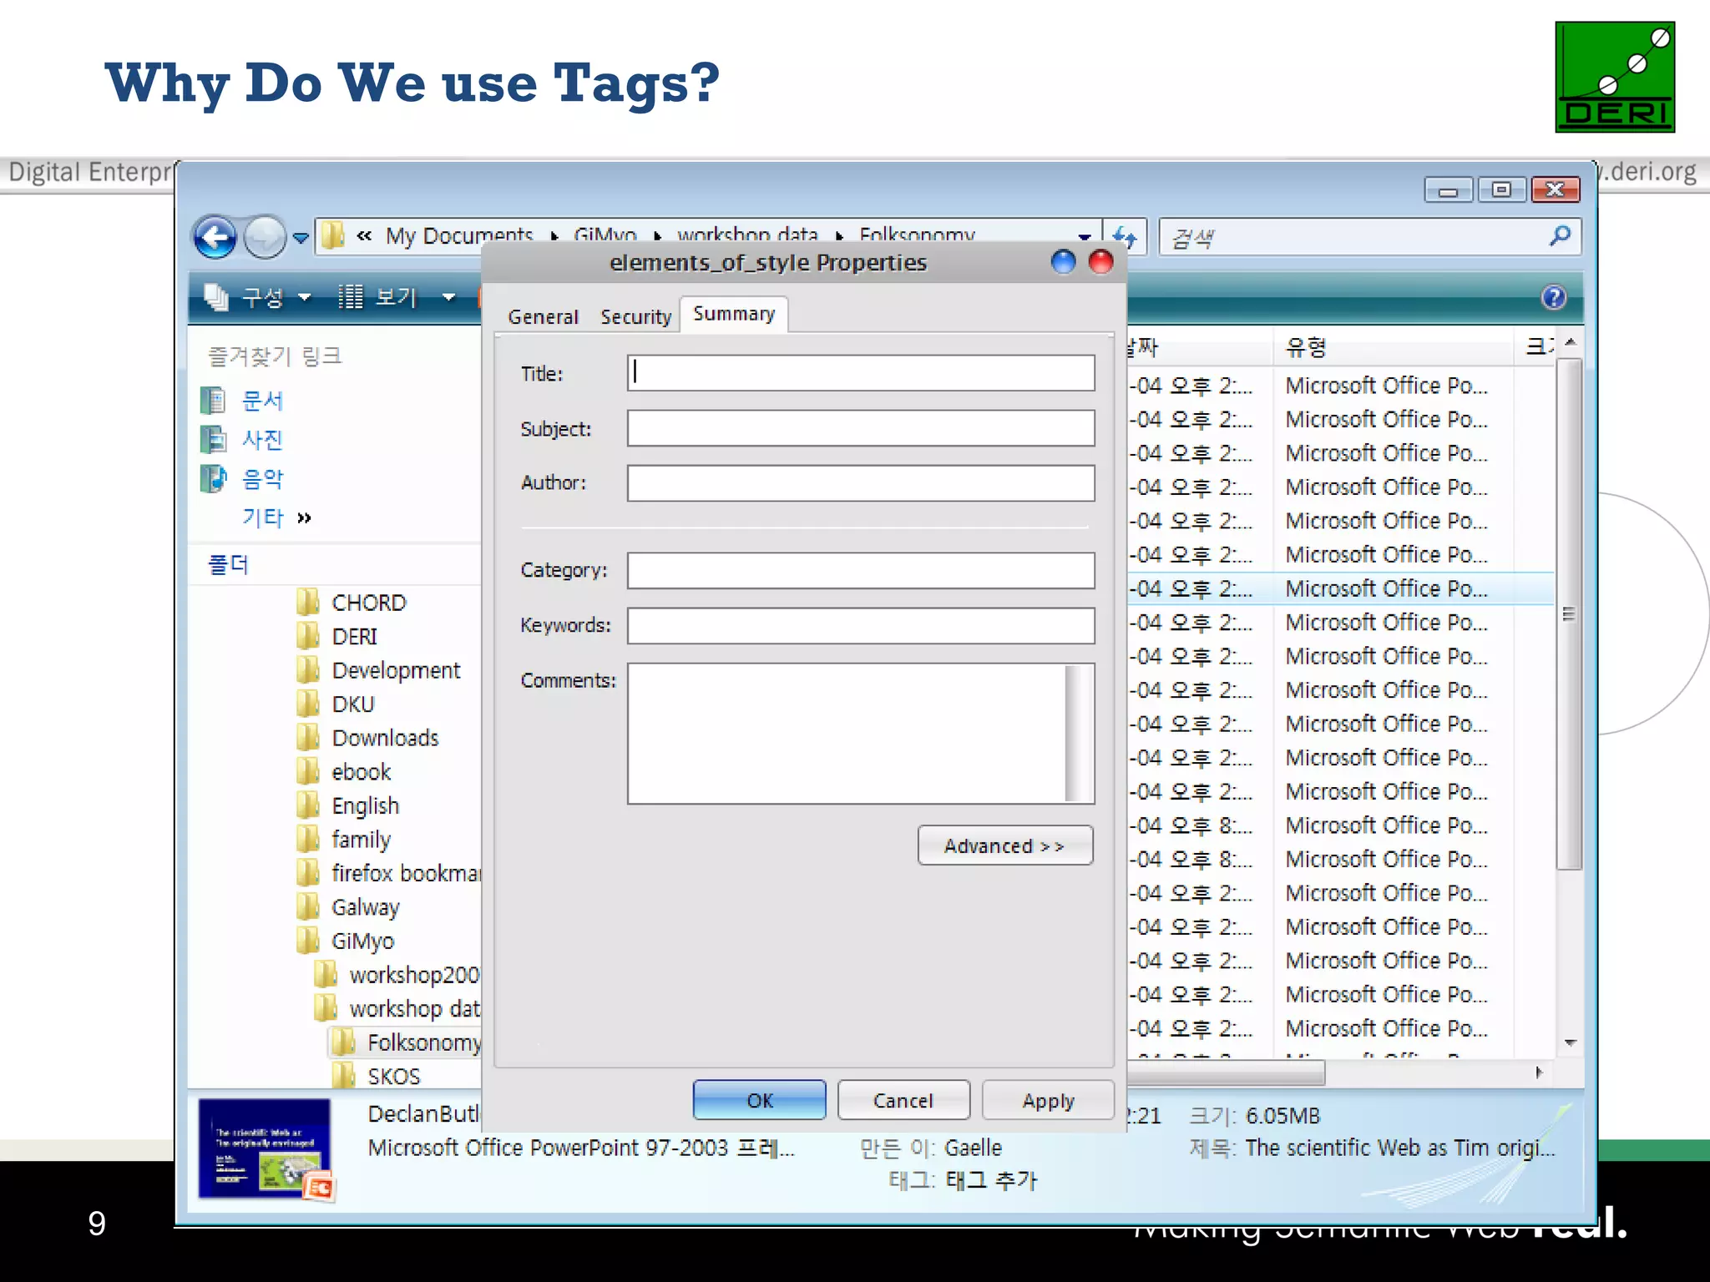Click the blue round button on Properties dialog

(1063, 262)
